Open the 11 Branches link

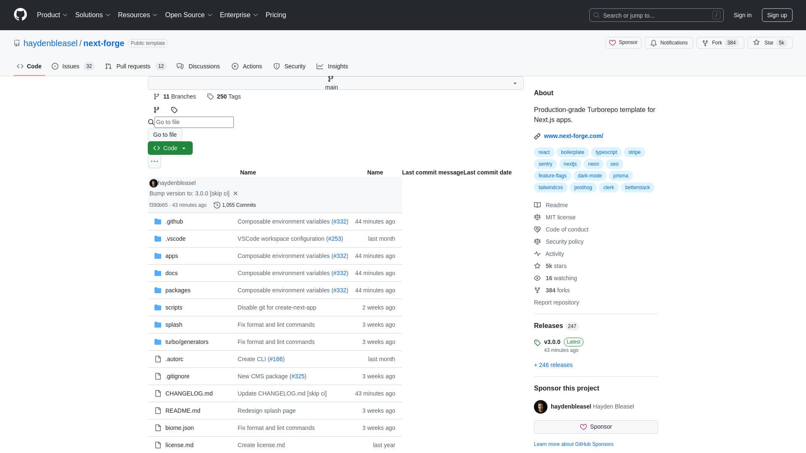(x=175, y=96)
